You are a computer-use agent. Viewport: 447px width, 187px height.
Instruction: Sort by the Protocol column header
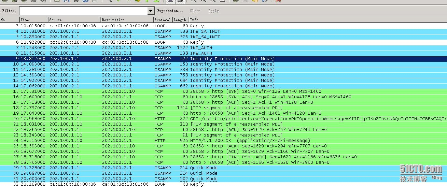[163, 20]
